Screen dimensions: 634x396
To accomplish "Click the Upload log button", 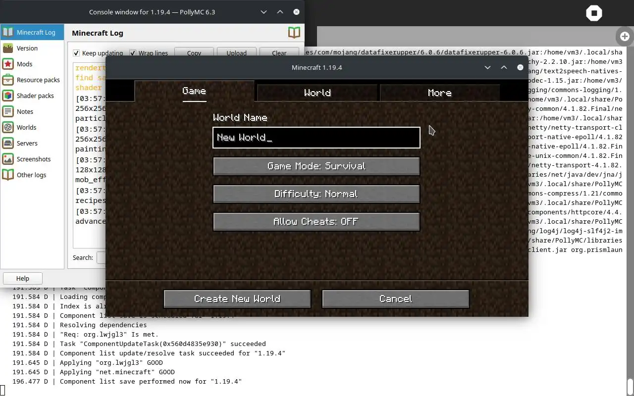I will 237,53.
